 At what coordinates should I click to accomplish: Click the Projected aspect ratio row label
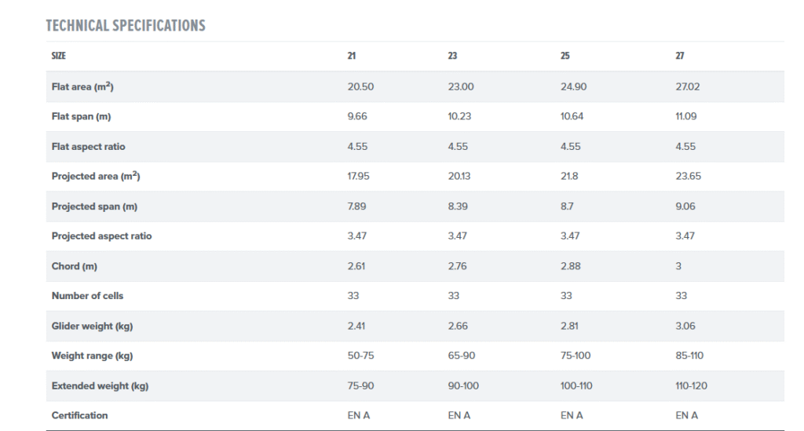[x=101, y=236]
